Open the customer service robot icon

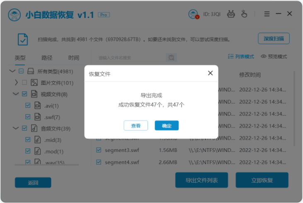click(231, 14)
